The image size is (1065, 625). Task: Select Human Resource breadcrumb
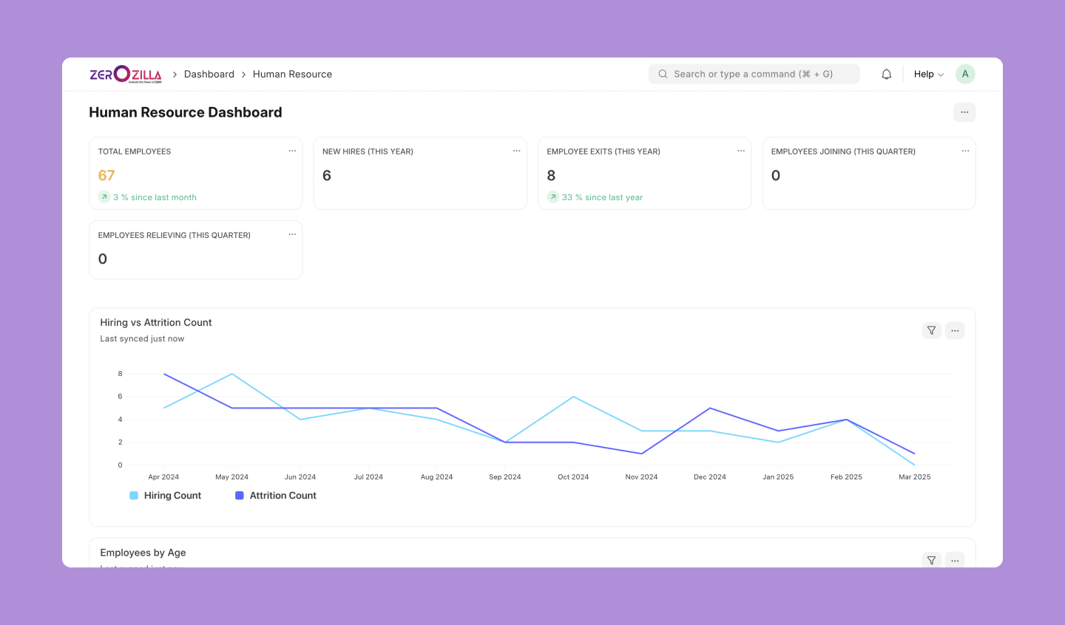(292, 74)
